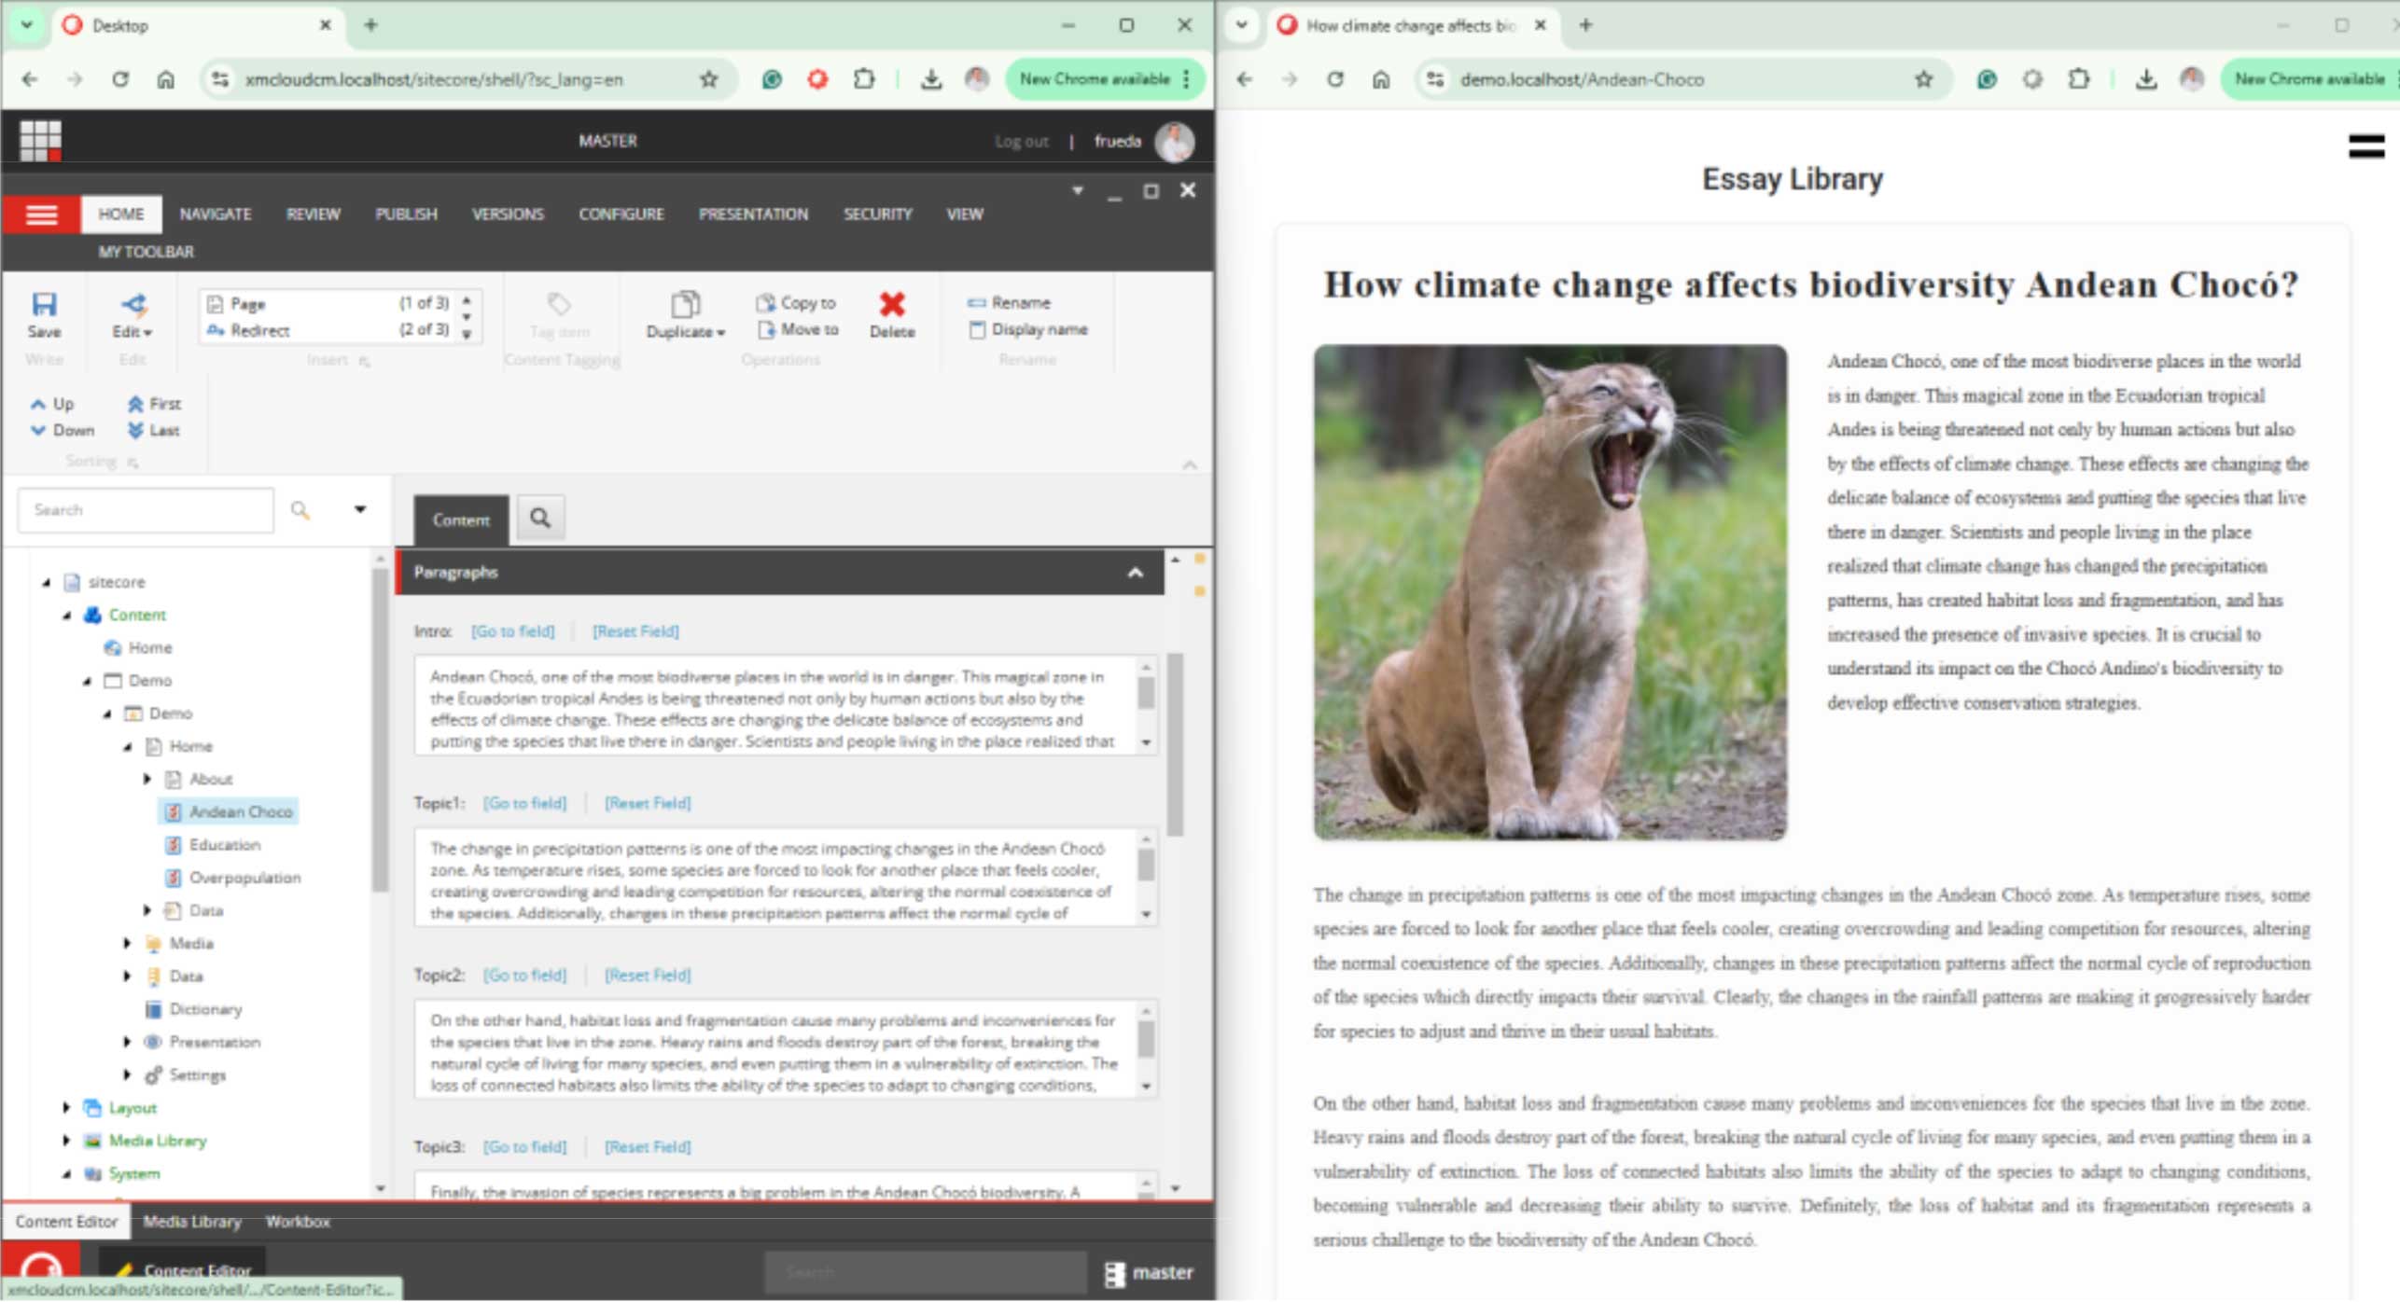The height and width of the screenshot is (1302, 2400).
Task: Open the NAVIGATE ribbon tab
Action: pyautogui.click(x=216, y=215)
